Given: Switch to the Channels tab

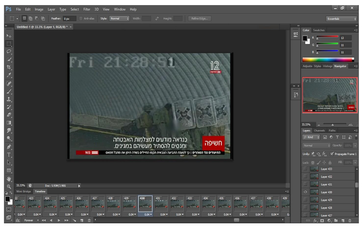Looking at the screenshot, I should pos(319,131).
